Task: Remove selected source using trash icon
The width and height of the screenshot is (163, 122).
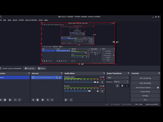Action: pos(38,100)
